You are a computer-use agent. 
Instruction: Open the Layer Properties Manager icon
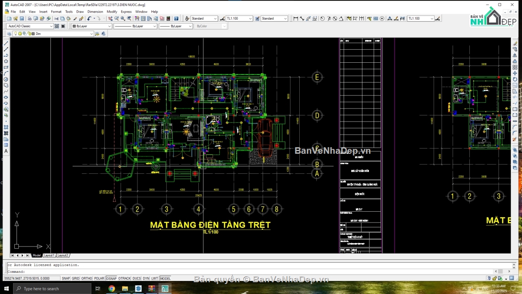click(9, 34)
